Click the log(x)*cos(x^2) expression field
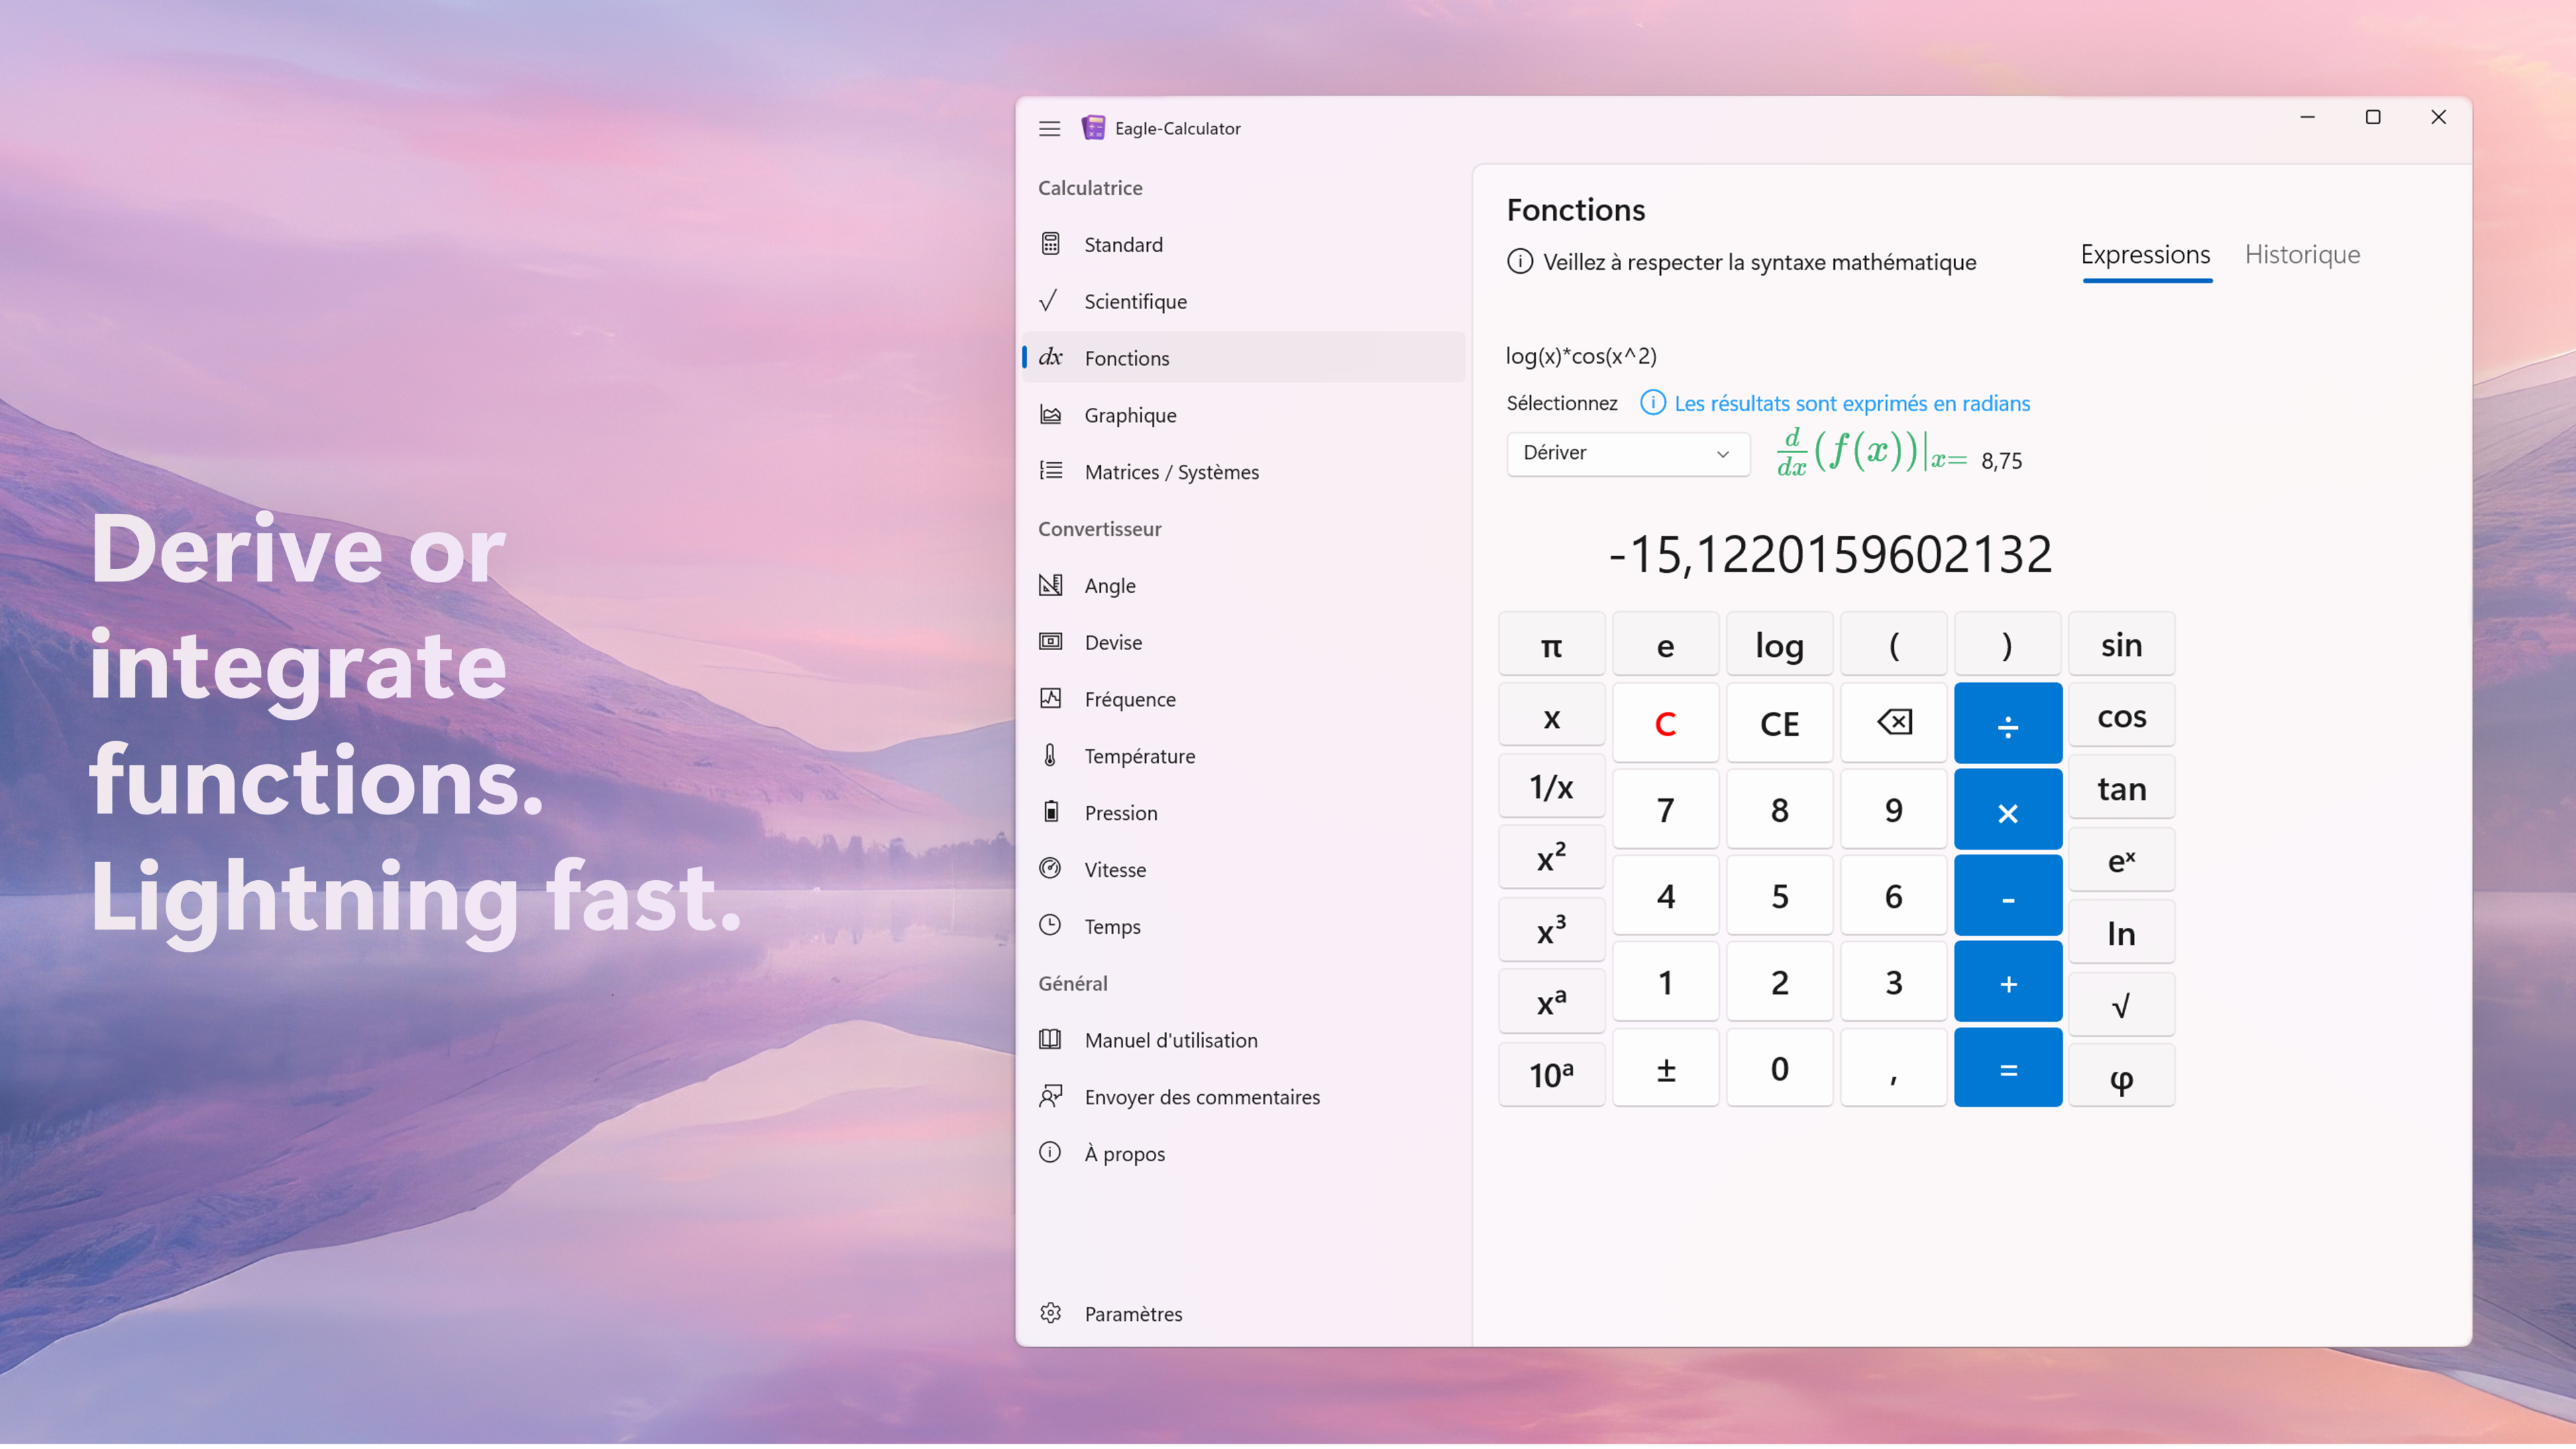The width and height of the screenshot is (2576, 1449). point(1581,356)
